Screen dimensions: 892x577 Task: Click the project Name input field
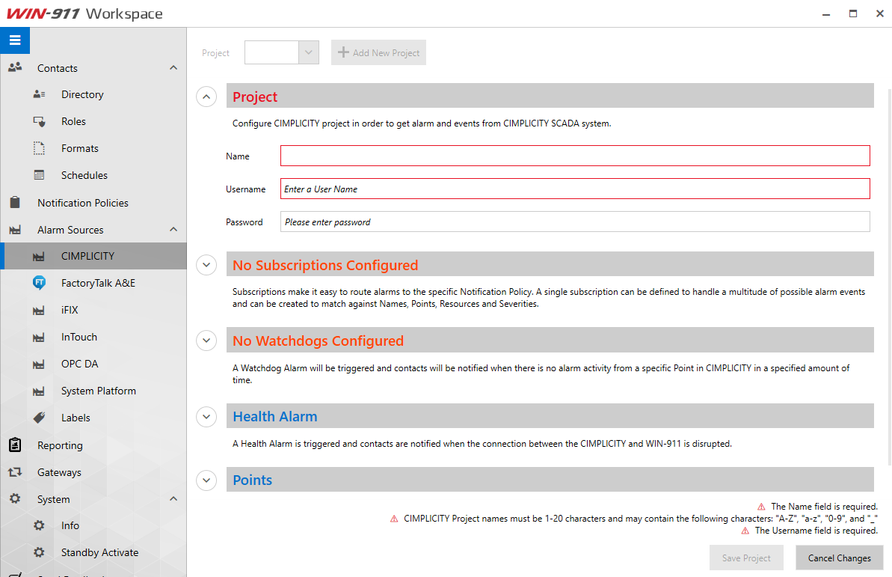[575, 156]
